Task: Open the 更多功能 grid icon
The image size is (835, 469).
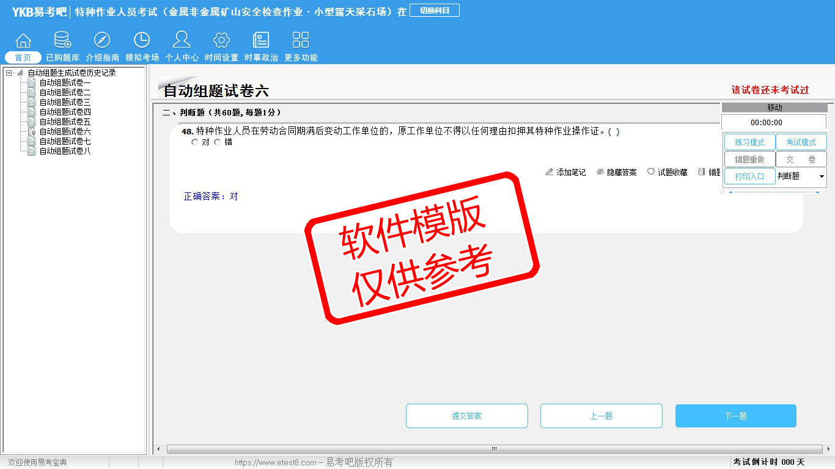Action: pos(301,41)
